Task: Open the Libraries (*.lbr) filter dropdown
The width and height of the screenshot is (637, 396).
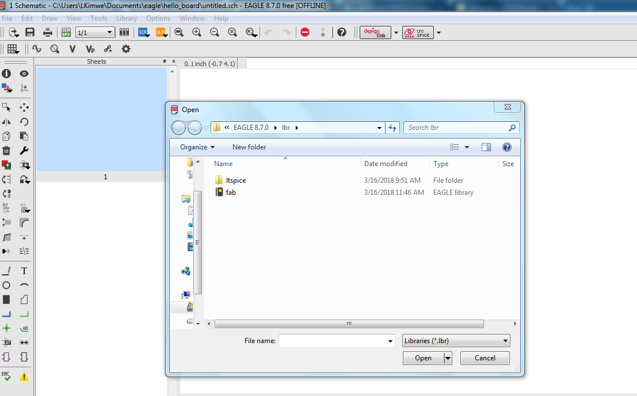Action: pyautogui.click(x=456, y=341)
